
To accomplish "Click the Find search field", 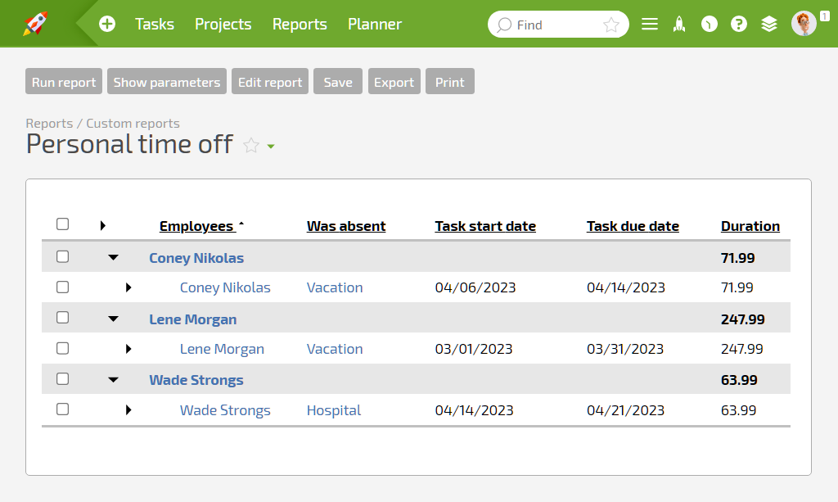I will (x=558, y=25).
